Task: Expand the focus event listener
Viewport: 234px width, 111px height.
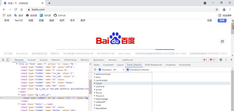Action: click(x=94, y=93)
